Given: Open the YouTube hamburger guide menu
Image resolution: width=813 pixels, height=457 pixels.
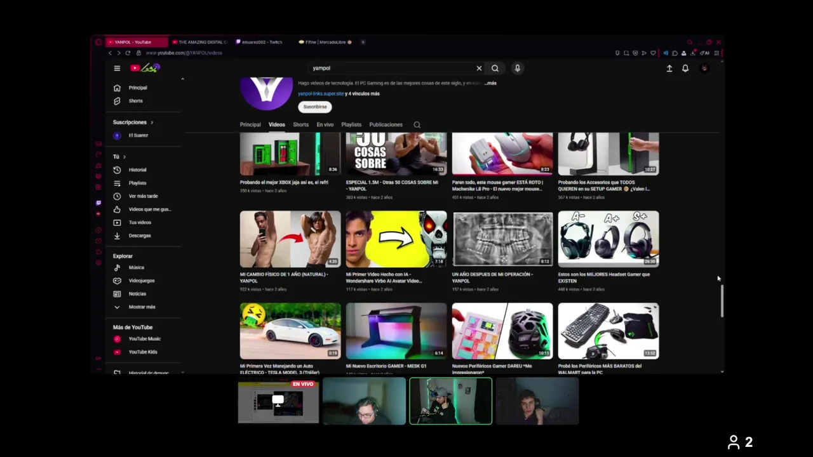Looking at the screenshot, I should [x=117, y=68].
